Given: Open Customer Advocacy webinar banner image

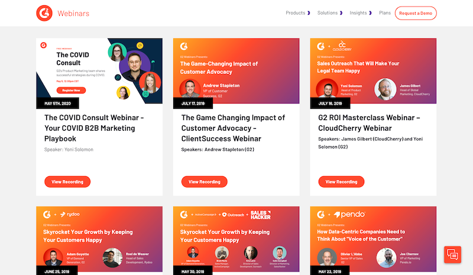Looking at the screenshot, I should pos(236,71).
